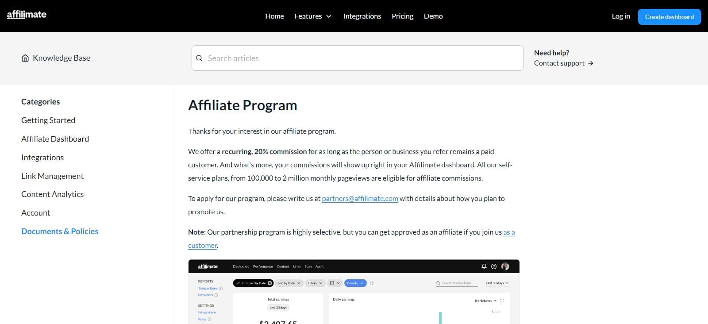708x324 pixels.
Task: Click the Contact support link
Action: pyautogui.click(x=559, y=63)
